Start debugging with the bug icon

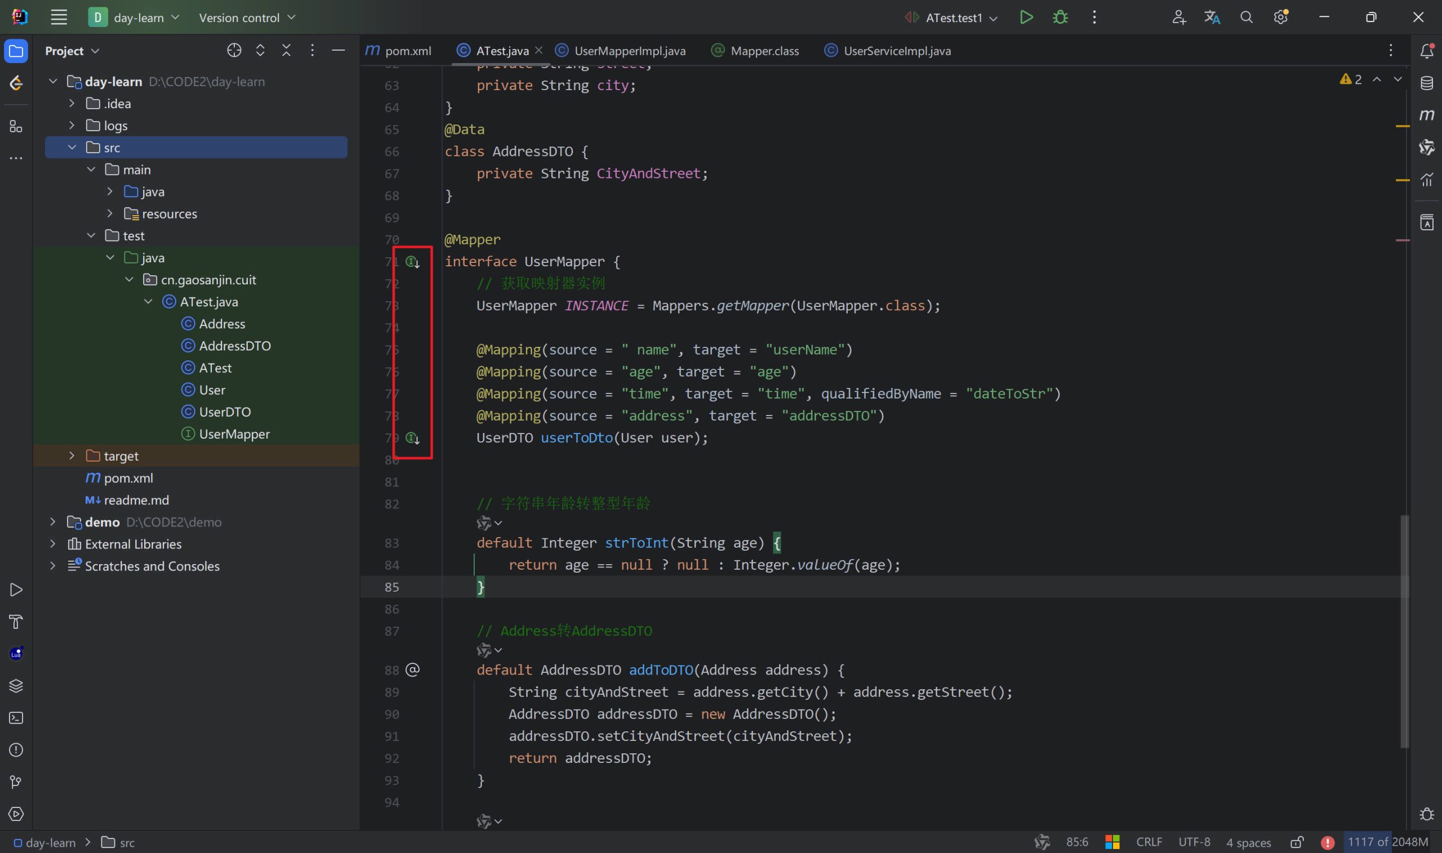(x=1060, y=17)
